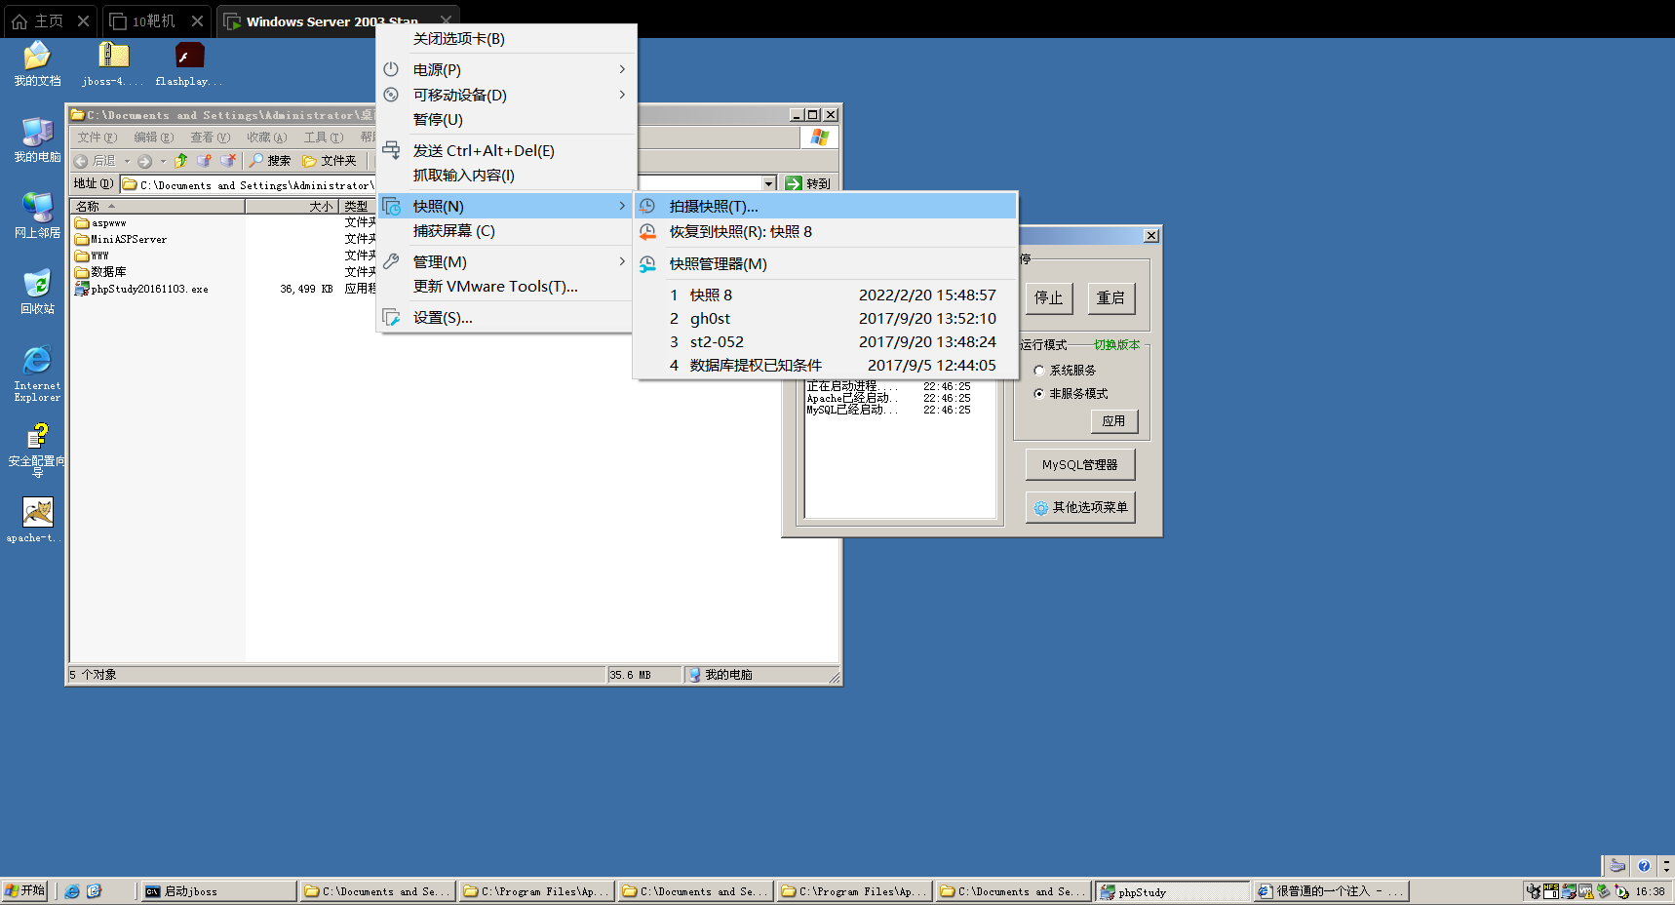Select snapshot 1 快照 8 entry
This screenshot has width=1675, height=905.
tap(825, 295)
